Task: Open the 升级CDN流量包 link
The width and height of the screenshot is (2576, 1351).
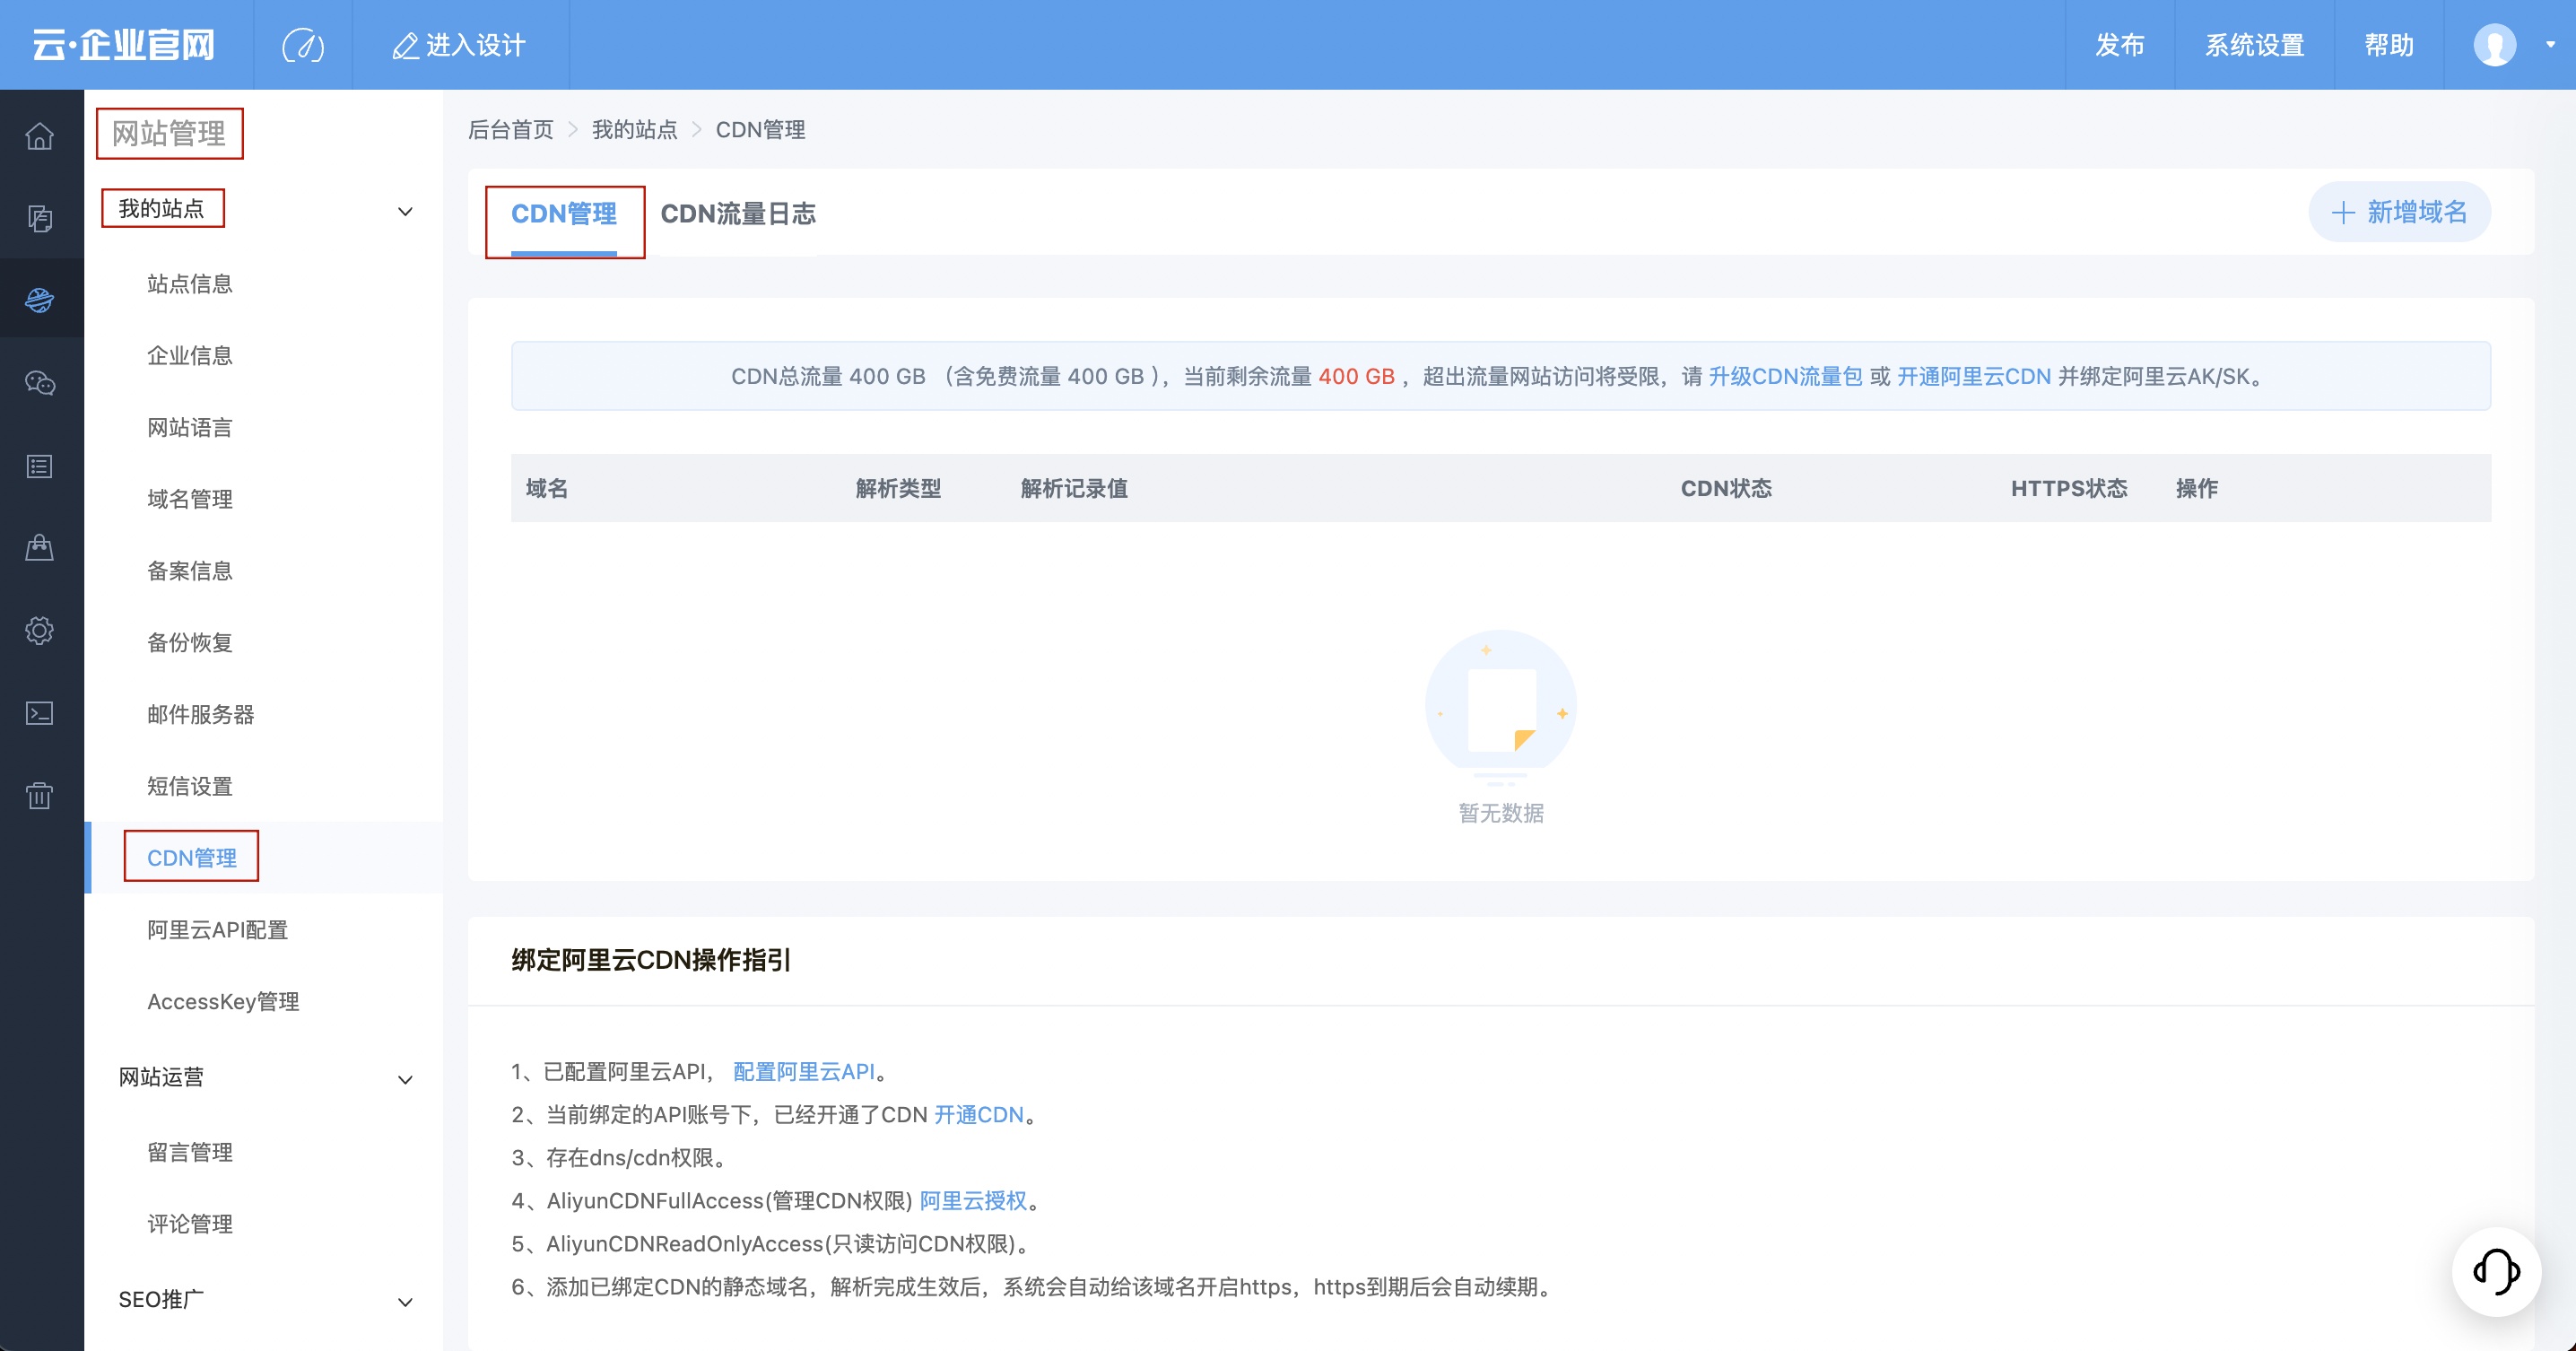Action: (x=1785, y=376)
